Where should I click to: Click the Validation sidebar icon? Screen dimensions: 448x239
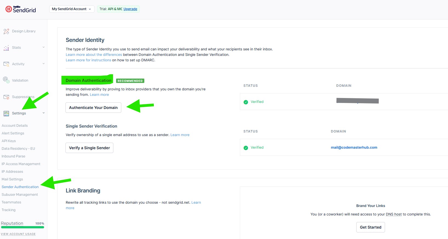[x=6, y=80]
